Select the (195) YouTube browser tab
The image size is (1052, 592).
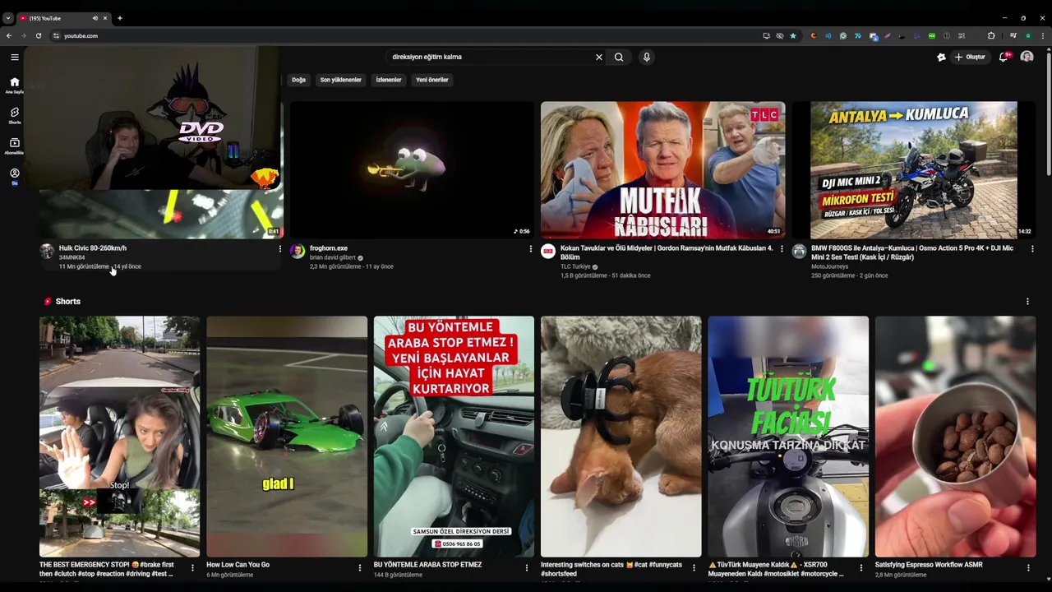(x=64, y=18)
